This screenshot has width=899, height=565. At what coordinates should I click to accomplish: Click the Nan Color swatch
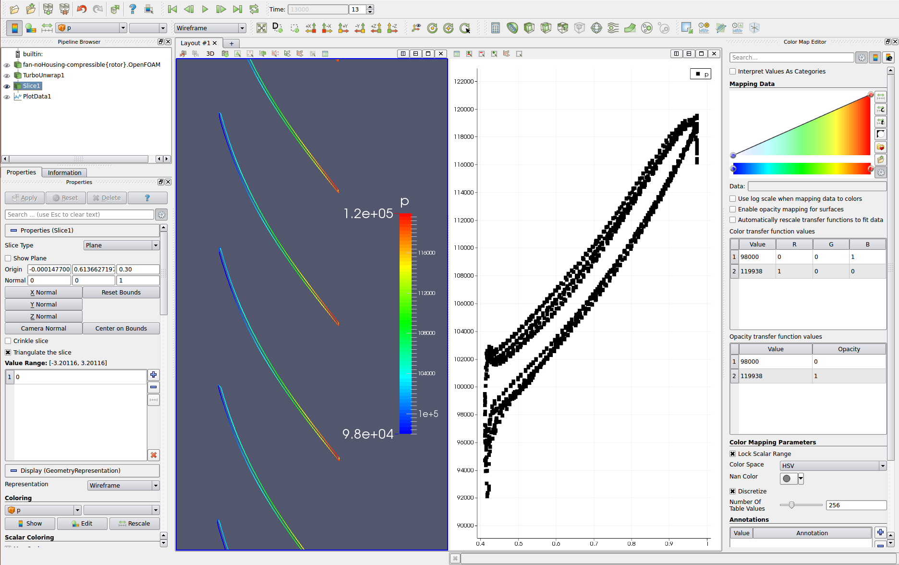click(x=787, y=478)
